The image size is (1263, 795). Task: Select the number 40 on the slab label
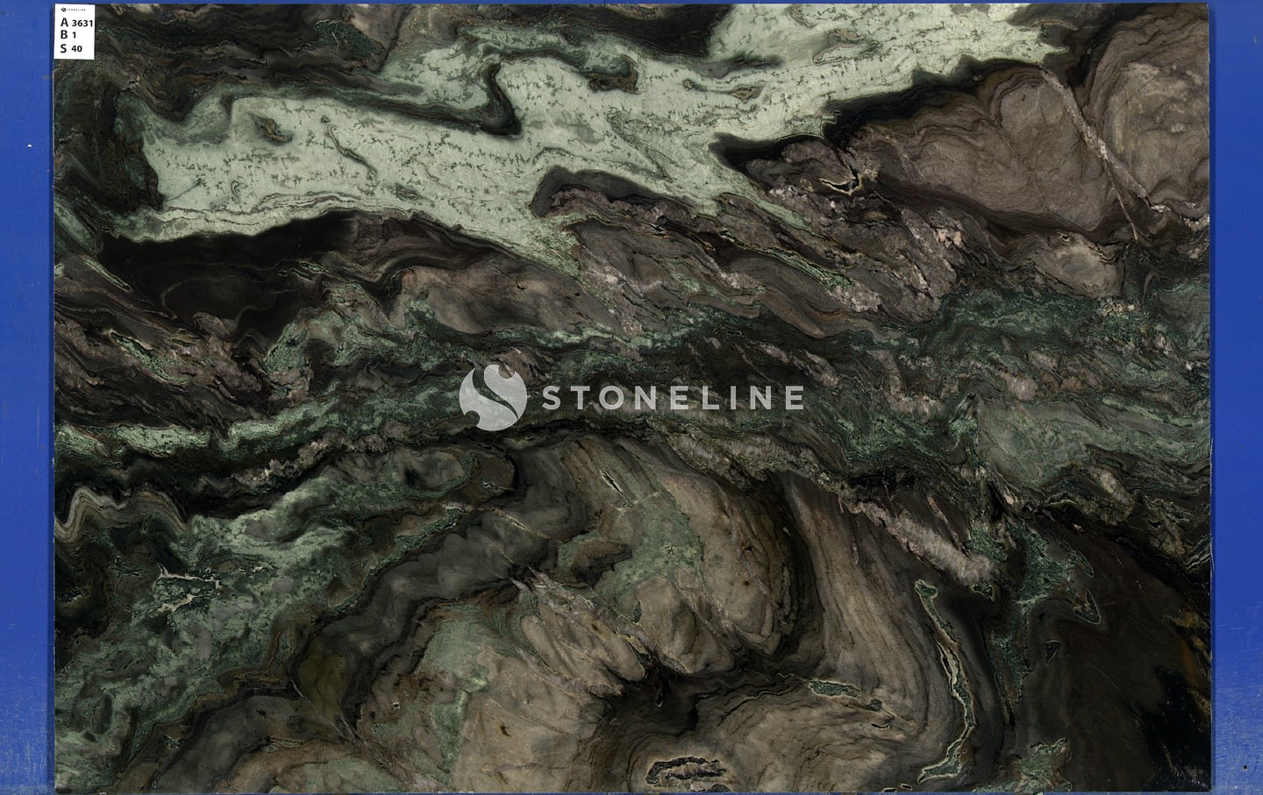[77, 49]
